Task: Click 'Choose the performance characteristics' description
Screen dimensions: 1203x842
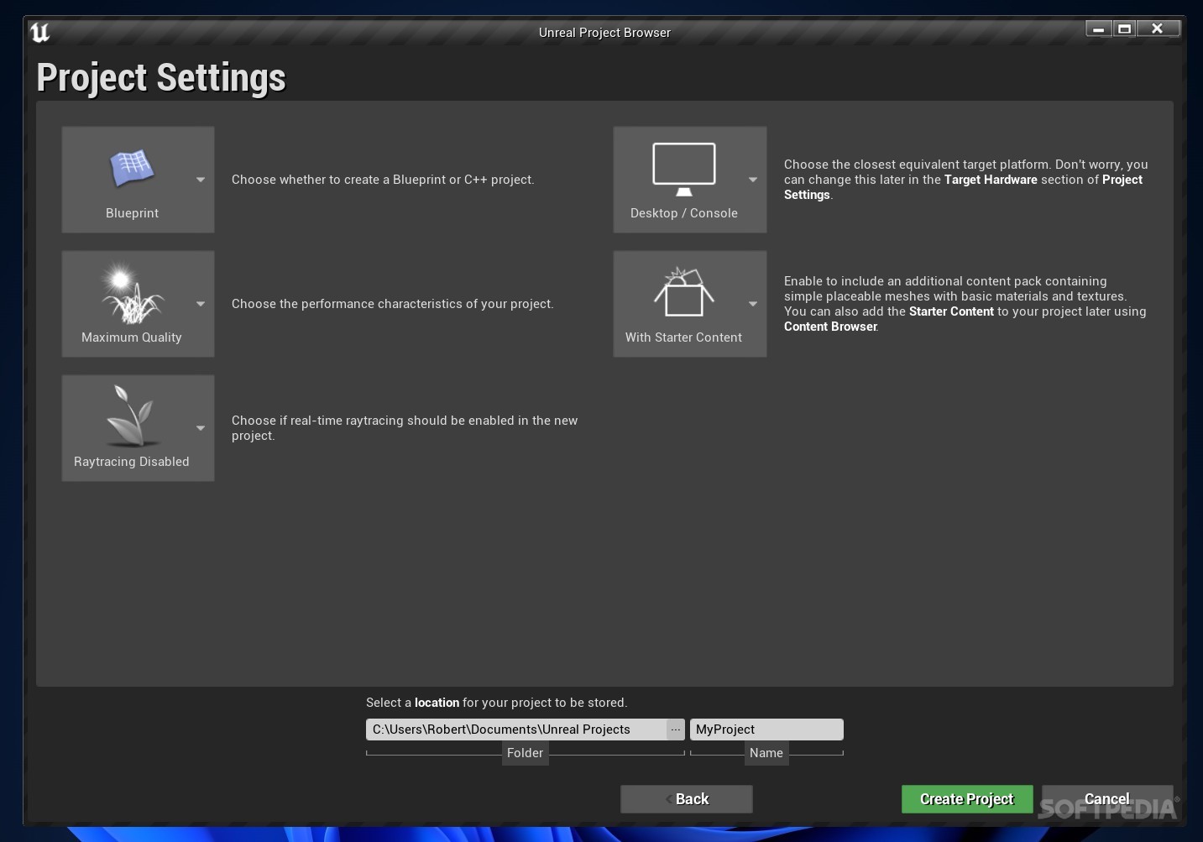Action: [x=393, y=304]
